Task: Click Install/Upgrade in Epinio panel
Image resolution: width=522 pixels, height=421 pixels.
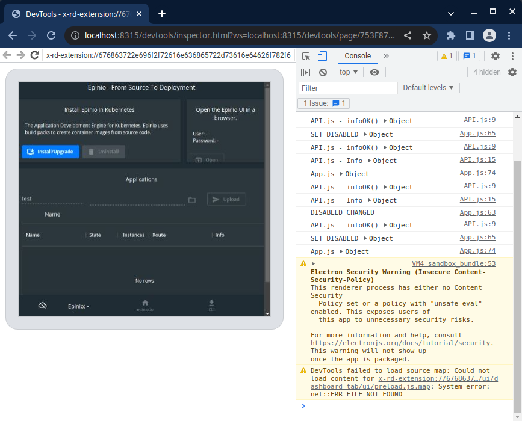Action: coord(51,152)
